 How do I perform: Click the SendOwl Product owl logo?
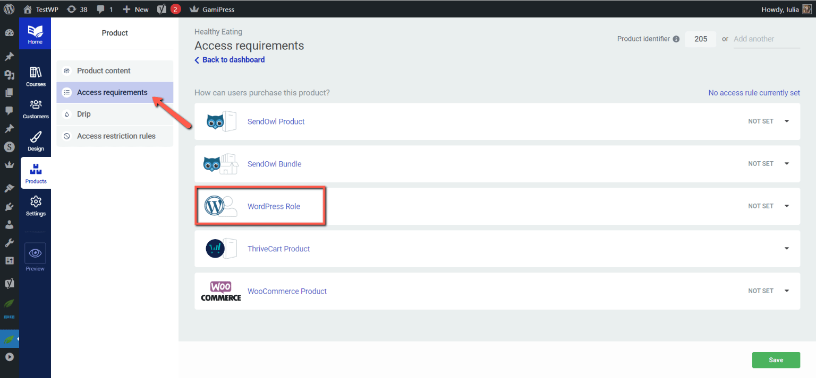click(221, 121)
